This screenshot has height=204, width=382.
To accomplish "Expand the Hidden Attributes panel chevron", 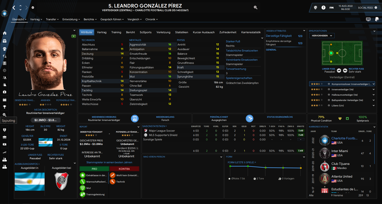I will click(x=304, y=30).
